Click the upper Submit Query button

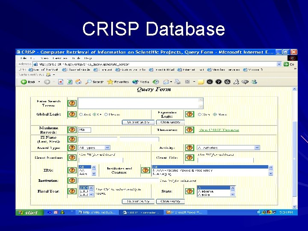(138, 122)
